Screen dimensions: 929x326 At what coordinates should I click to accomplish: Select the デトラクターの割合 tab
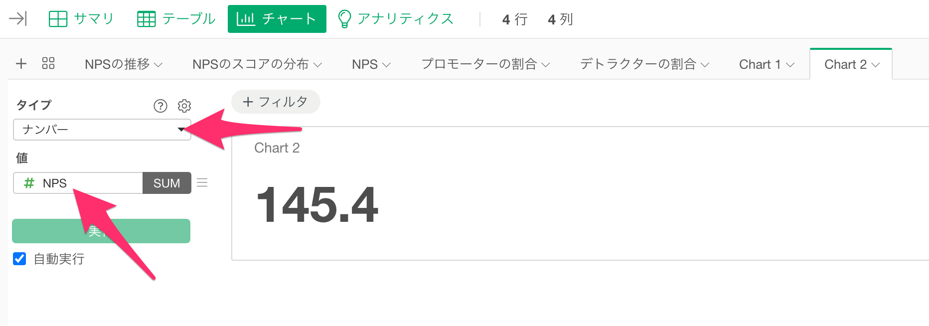(x=638, y=64)
